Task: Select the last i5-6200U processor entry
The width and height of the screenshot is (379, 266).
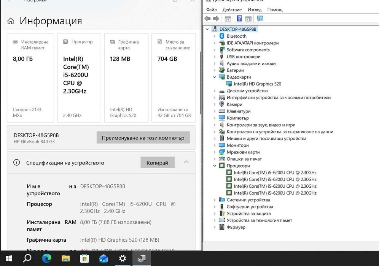Action: point(275,193)
